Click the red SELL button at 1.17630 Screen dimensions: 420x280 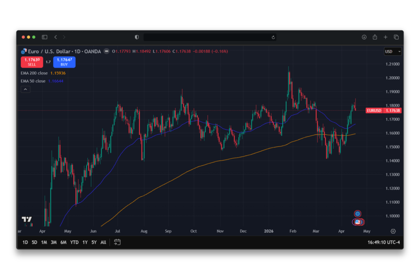pyautogui.click(x=32, y=62)
